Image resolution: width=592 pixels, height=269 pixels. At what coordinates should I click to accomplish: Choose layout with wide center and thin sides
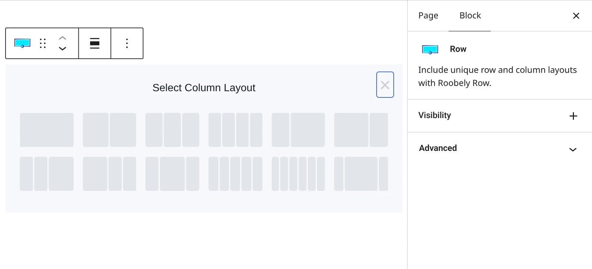[x=361, y=174]
